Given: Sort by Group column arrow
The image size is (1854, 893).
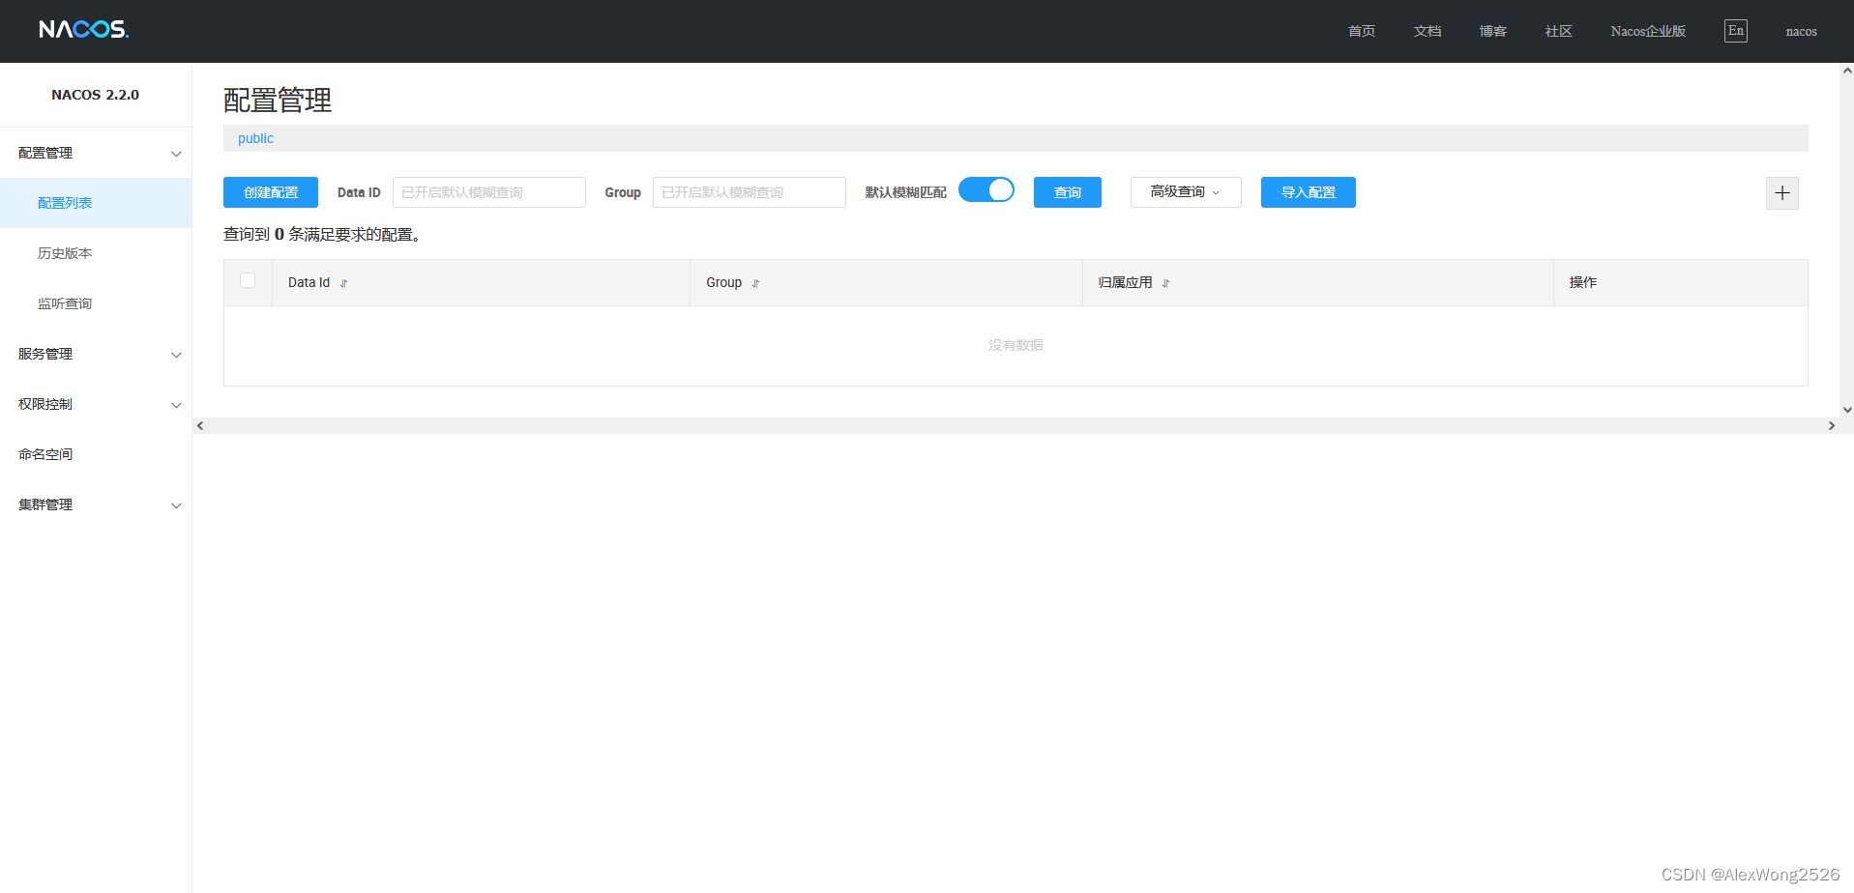Looking at the screenshot, I should point(755,283).
